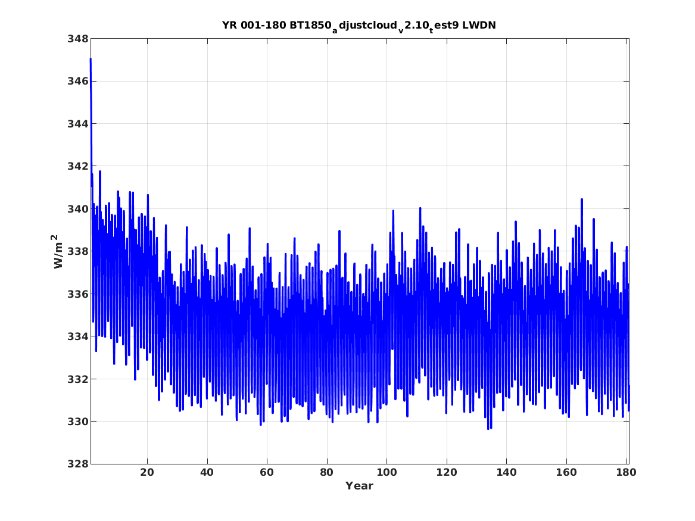Click the X-axis tick label 180

point(626,473)
